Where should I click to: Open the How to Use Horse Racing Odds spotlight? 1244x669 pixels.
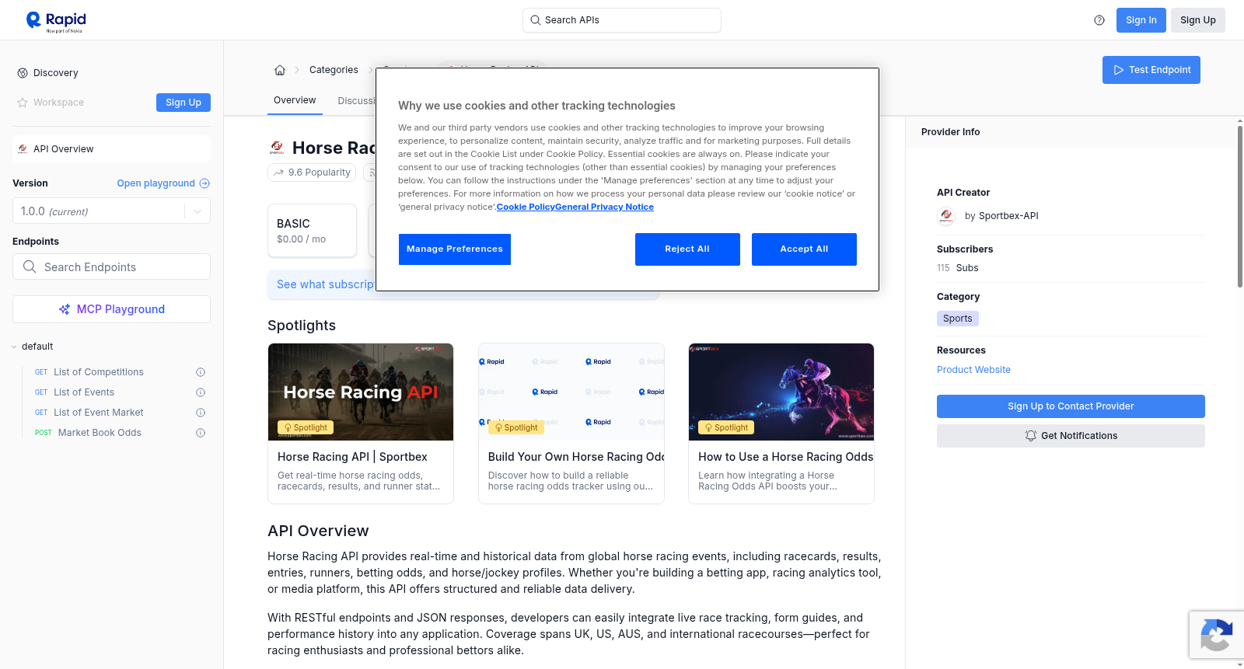coord(781,423)
